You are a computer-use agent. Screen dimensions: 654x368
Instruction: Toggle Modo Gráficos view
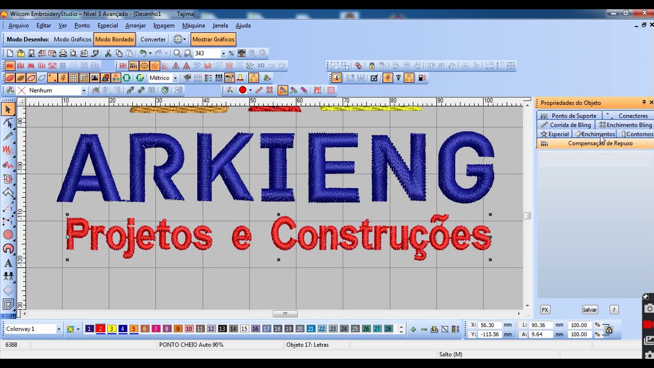(x=73, y=39)
